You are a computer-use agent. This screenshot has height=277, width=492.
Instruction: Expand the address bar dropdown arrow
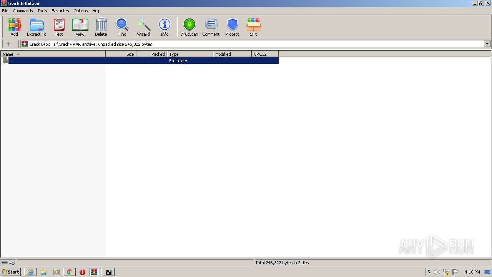(x=487, y=44)
